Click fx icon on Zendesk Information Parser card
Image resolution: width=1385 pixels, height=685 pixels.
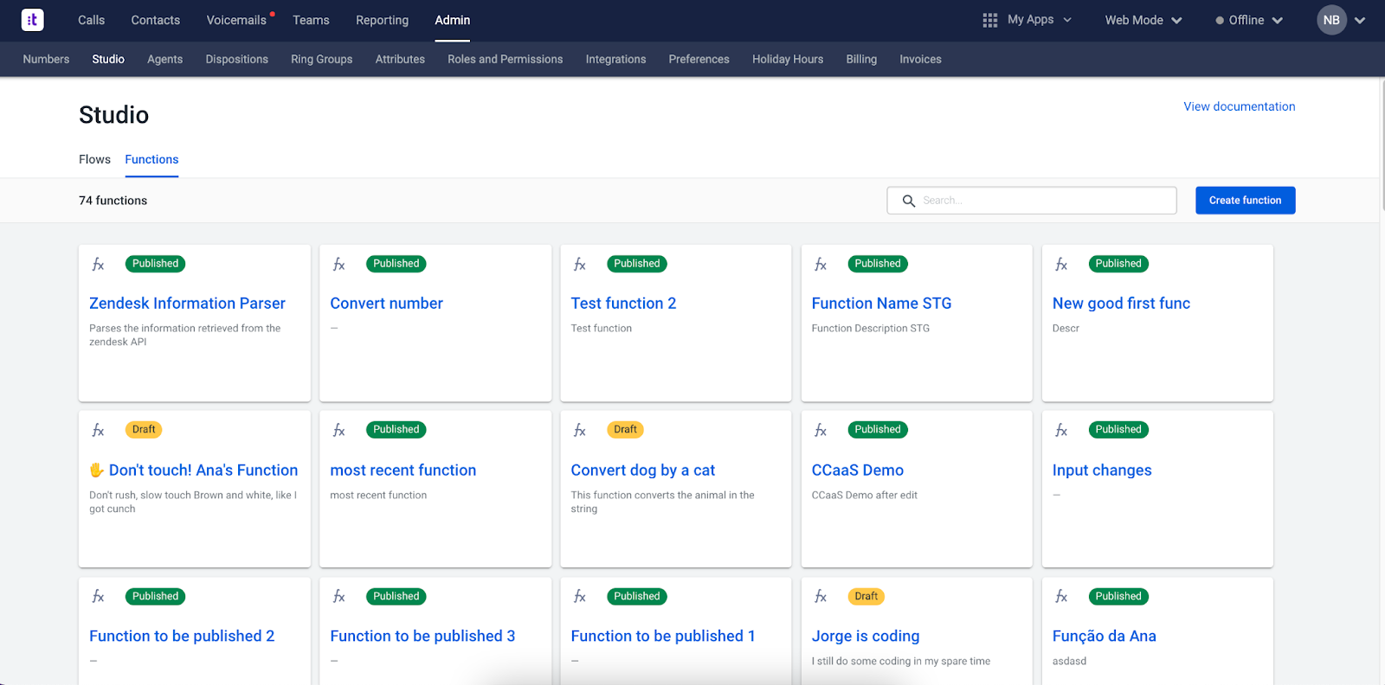click(99, 265)
